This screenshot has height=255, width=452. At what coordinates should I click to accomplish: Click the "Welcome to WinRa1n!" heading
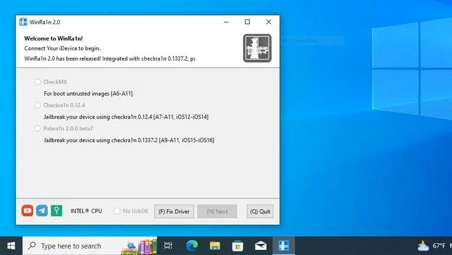(x=53, y=38)
